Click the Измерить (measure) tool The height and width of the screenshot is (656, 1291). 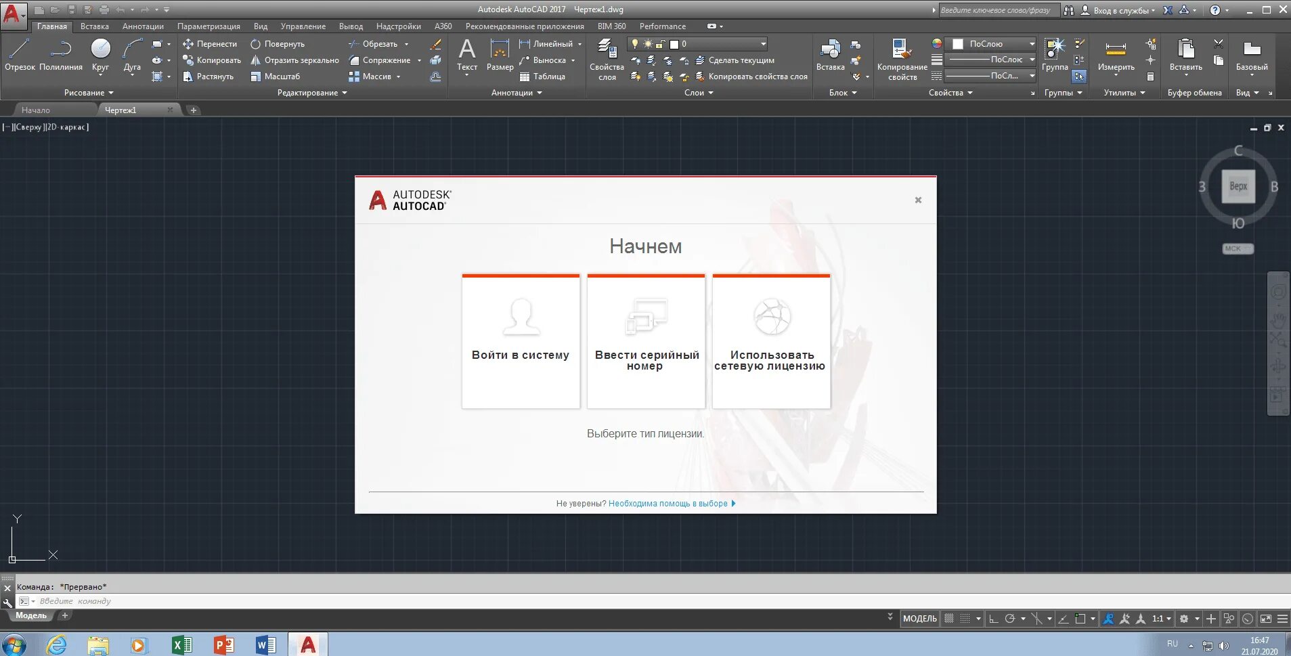1116,55
